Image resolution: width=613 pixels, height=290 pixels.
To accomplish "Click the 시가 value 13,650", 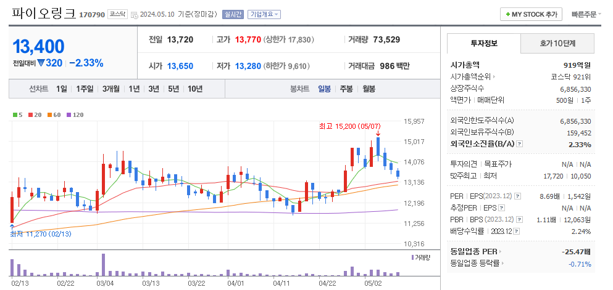I will coord(180,66).
